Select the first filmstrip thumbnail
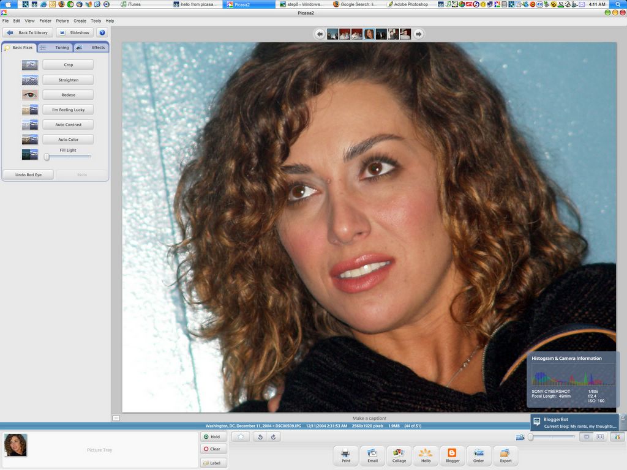The width and height of the screenshot is (627, 470). point(332,34)
